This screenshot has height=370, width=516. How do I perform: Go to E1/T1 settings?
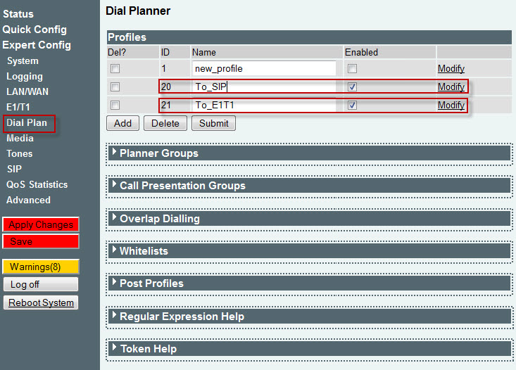point(18,107)
